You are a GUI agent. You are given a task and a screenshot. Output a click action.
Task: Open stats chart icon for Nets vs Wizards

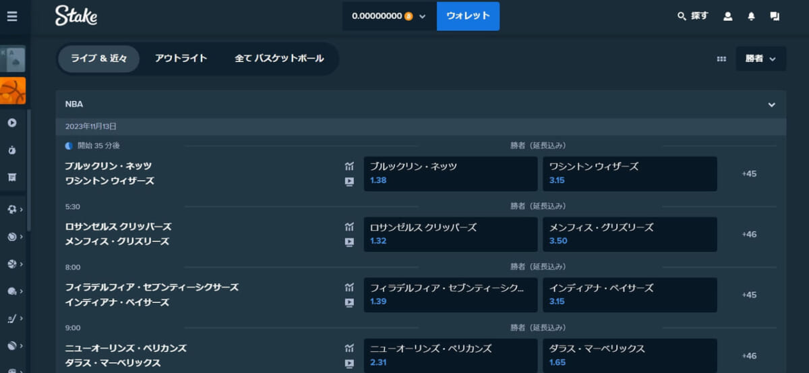[349, 166]
